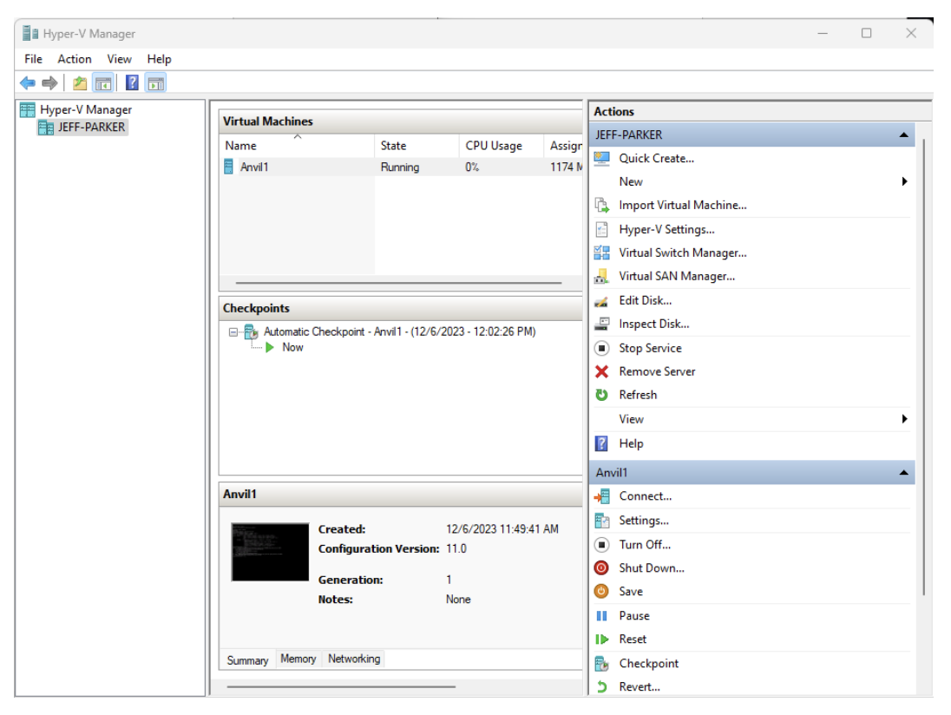
Task: Open the Action menu
Action: (75, 59)
